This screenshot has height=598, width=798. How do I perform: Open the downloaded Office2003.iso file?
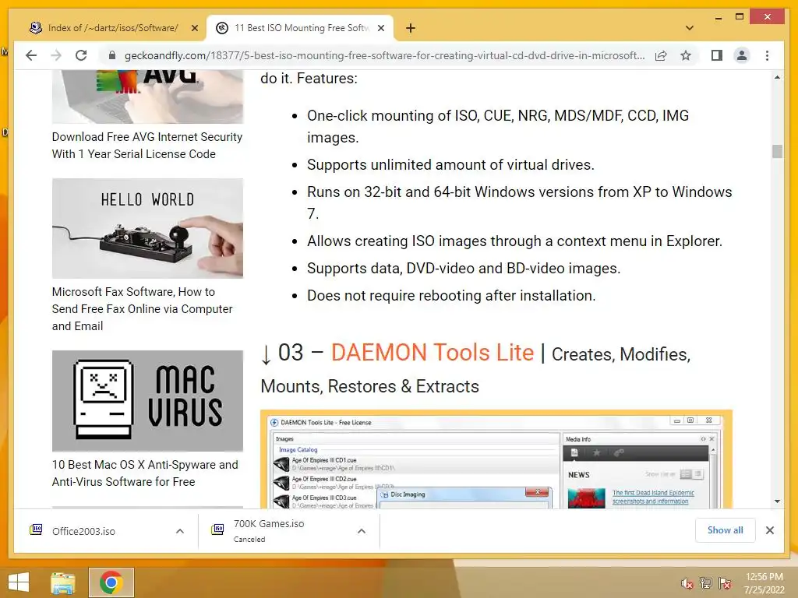point(83,531)
